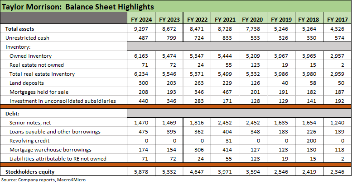The image size is (352, 184).
Task: Click the 'Total real estate inventory' row label
Action: click(42, 74)
